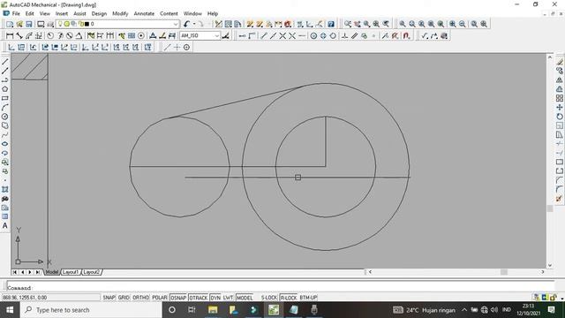Open the AM_ISO dimension style dropdown
Image resolution: width=565 pixels, height=318 pixels.
click(216, 35)
